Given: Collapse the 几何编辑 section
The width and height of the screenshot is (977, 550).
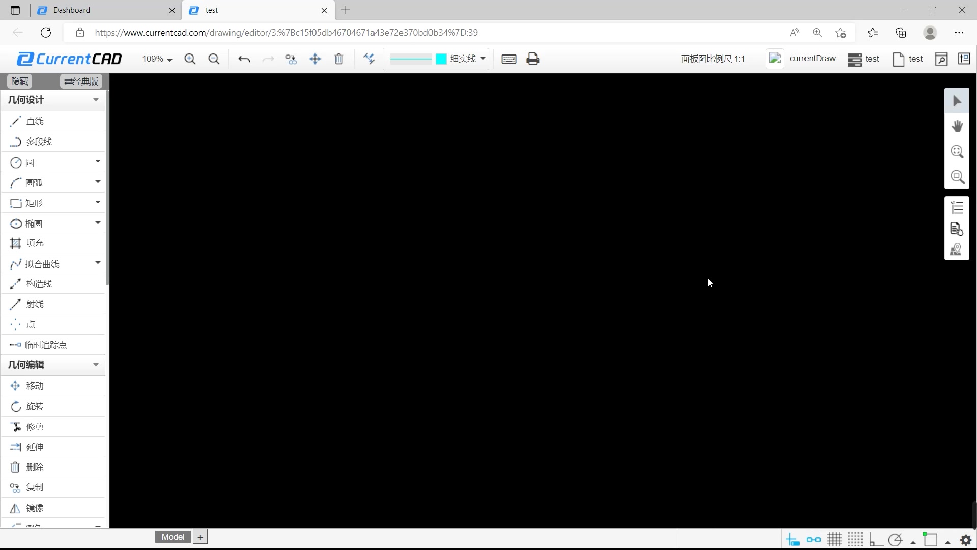Looking at the screenshot, I should click(96, 365).
